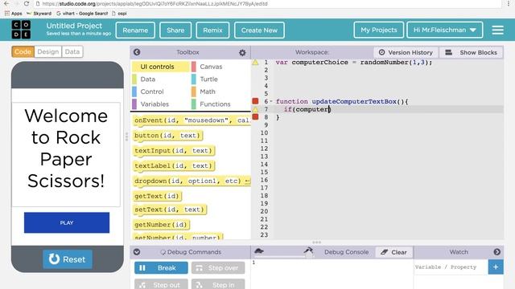Switch to Code mode tab

pos(23,51)
